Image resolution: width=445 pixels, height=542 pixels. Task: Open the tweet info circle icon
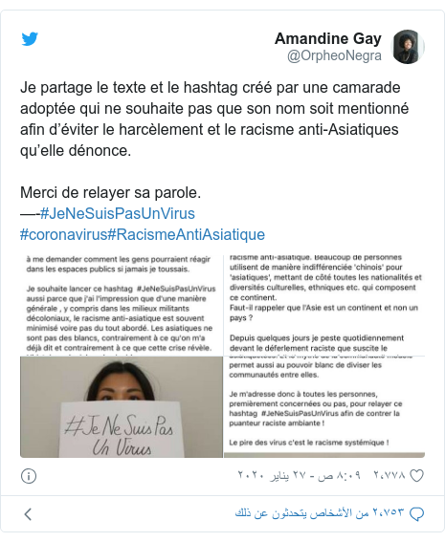[29, 476]
